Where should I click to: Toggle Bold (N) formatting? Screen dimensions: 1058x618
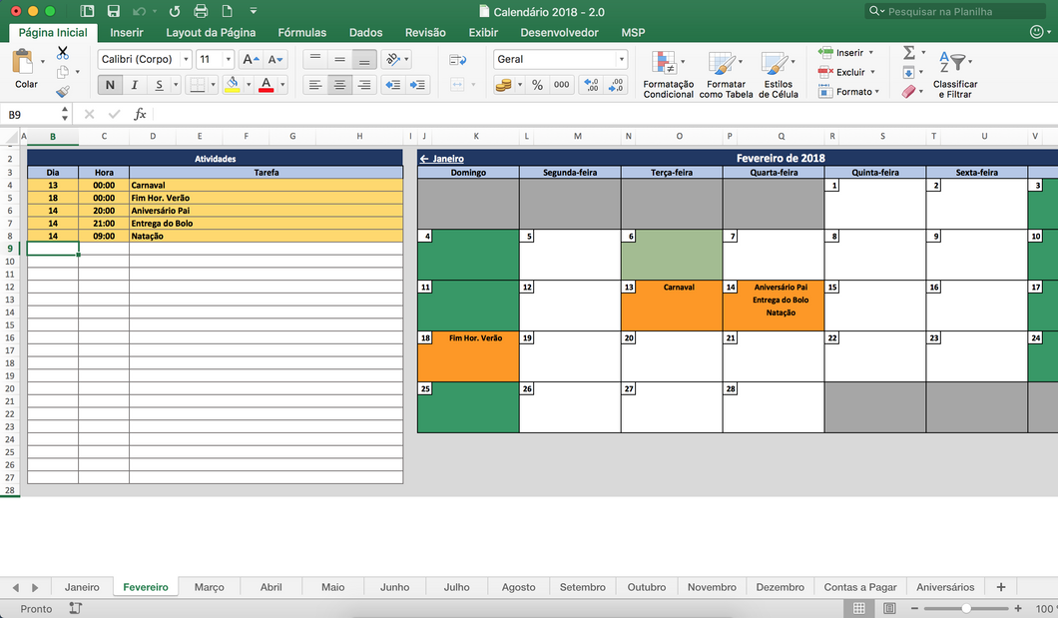tap(110, 85)
